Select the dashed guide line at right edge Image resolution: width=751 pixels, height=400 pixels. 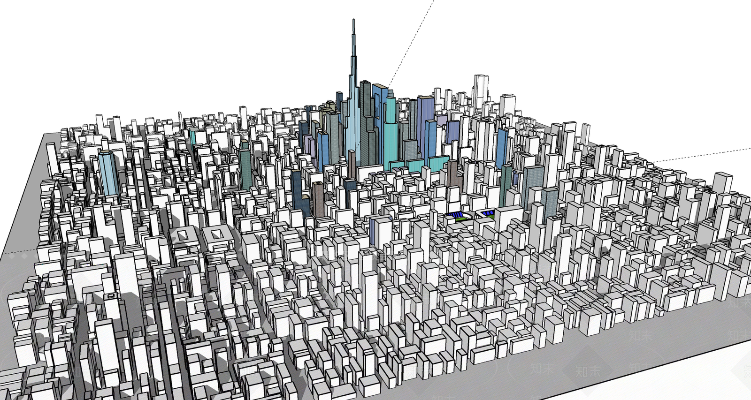[x=702, y=155]
